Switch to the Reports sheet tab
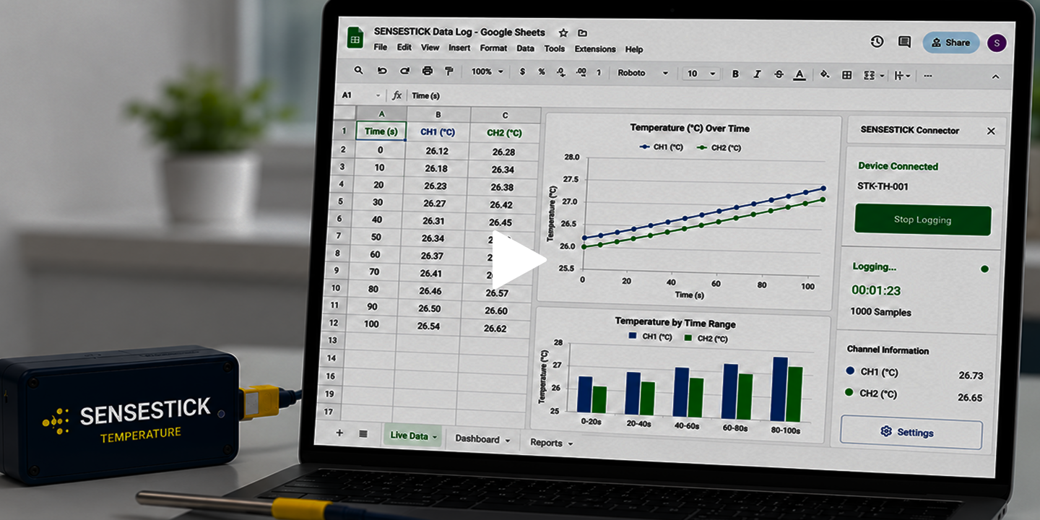Screen dimensions: 1040x520 coord(551,443)
